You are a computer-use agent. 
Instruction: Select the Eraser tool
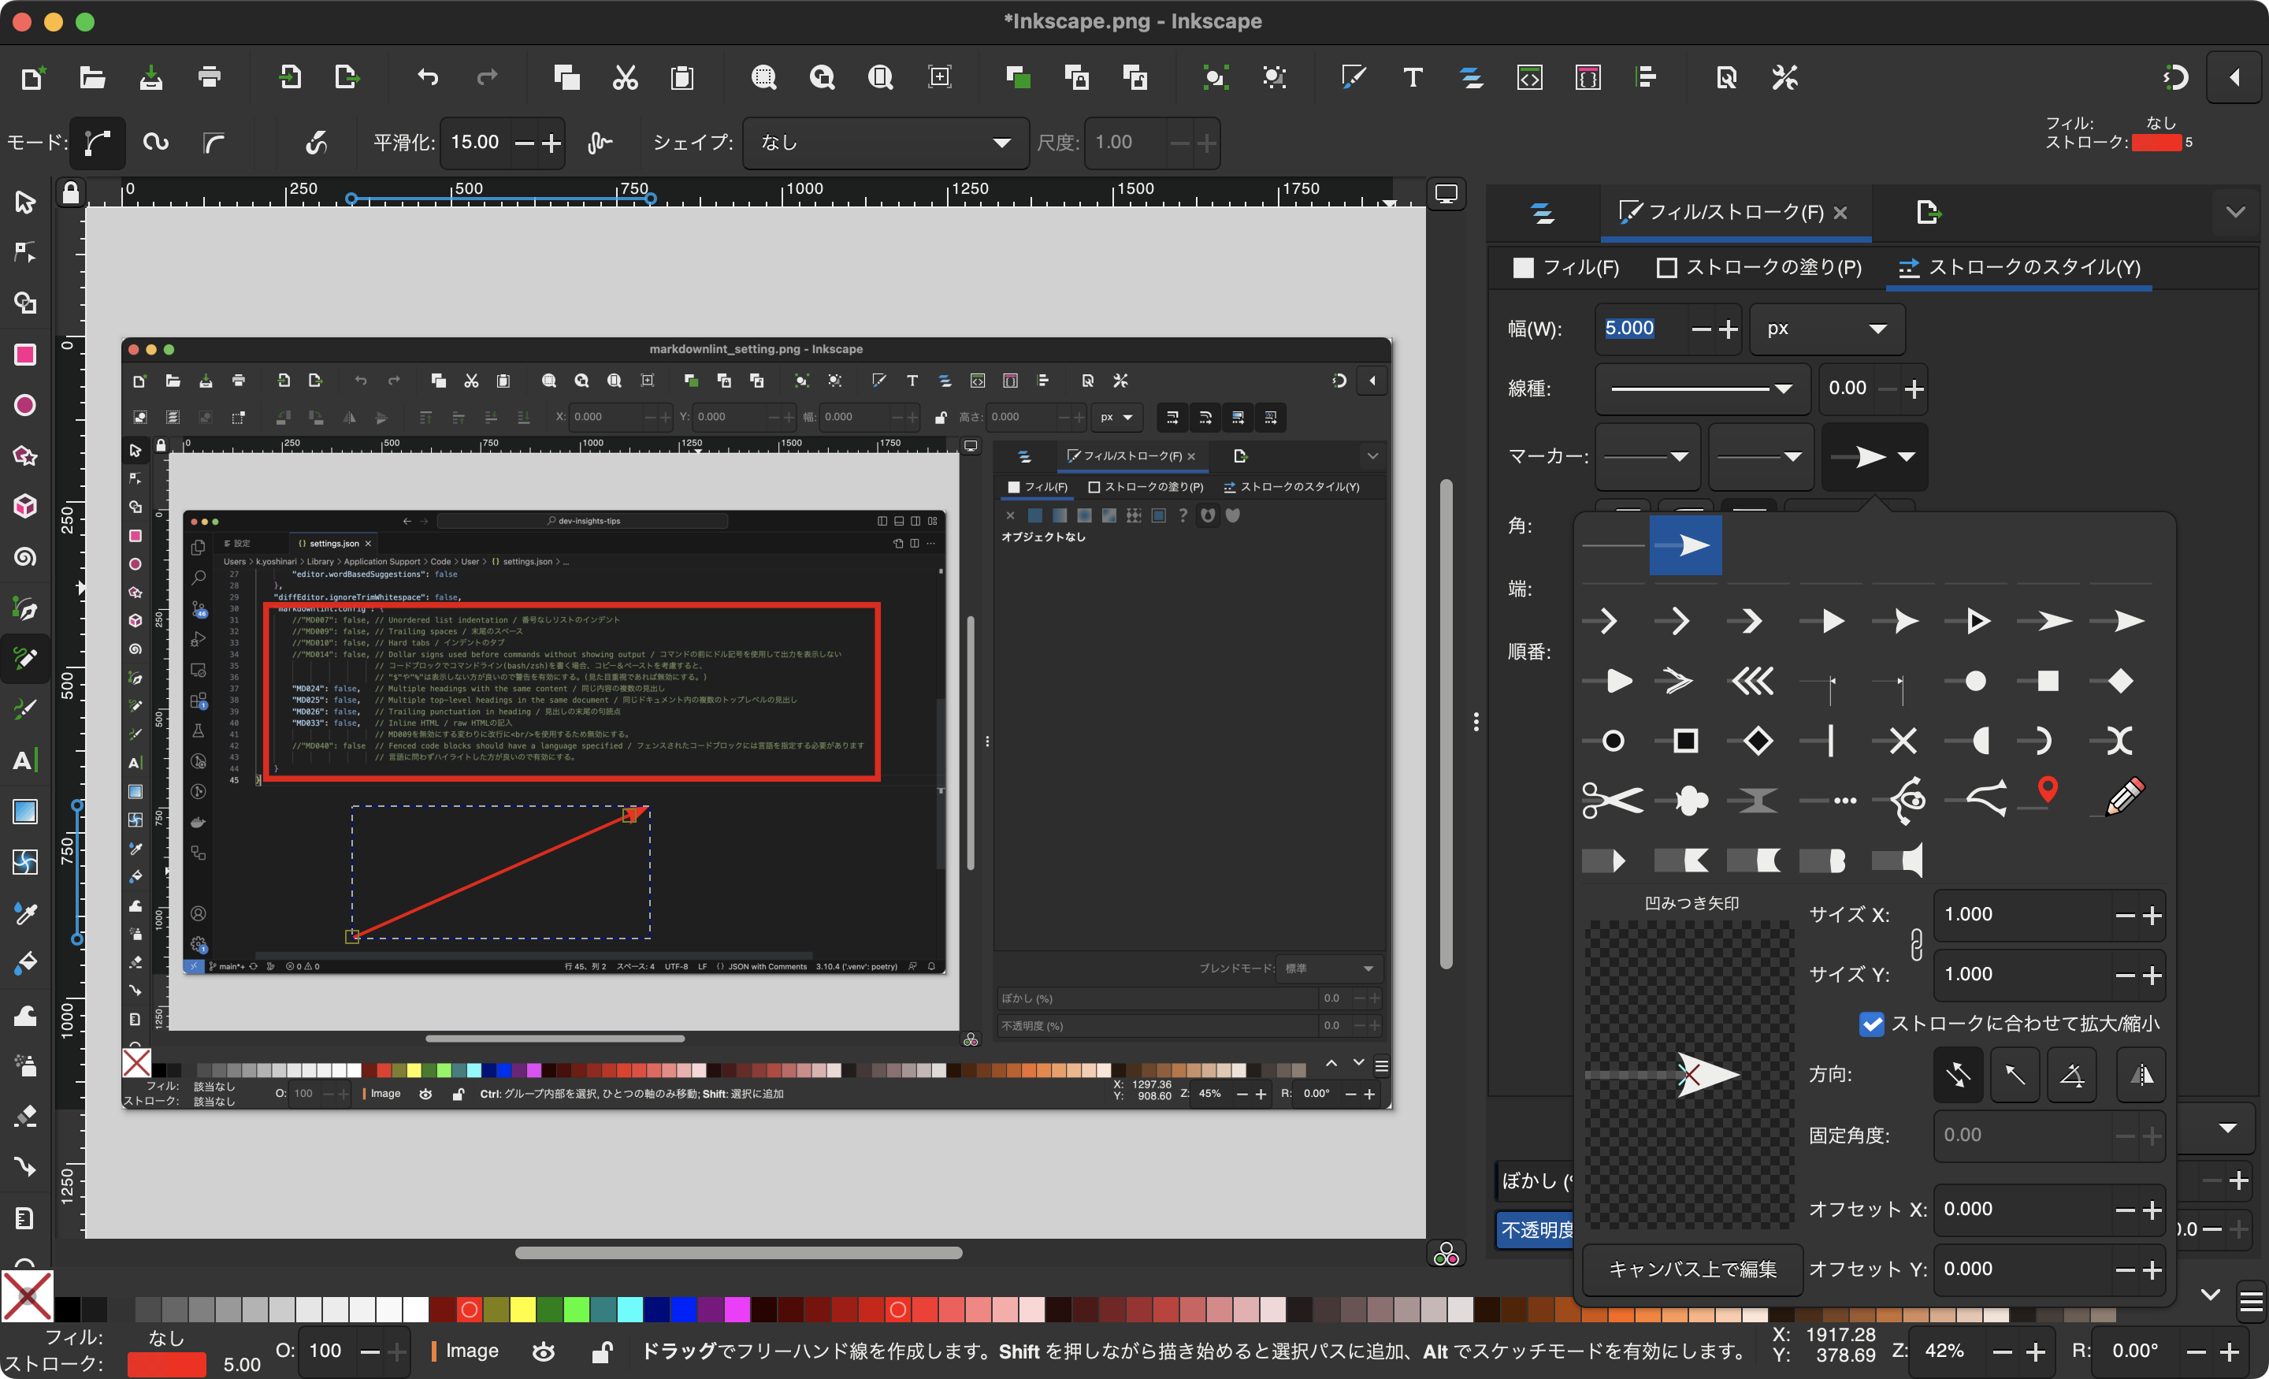[x=25, y=1117]
